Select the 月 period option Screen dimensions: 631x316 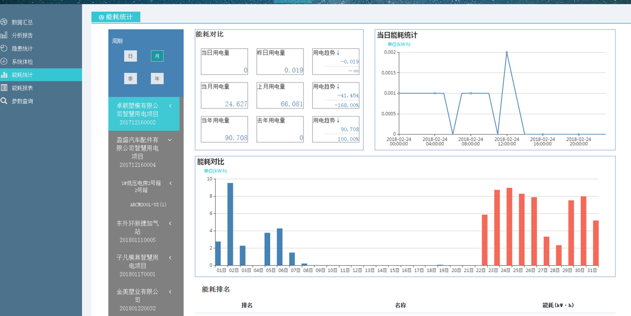pos(157,56)
